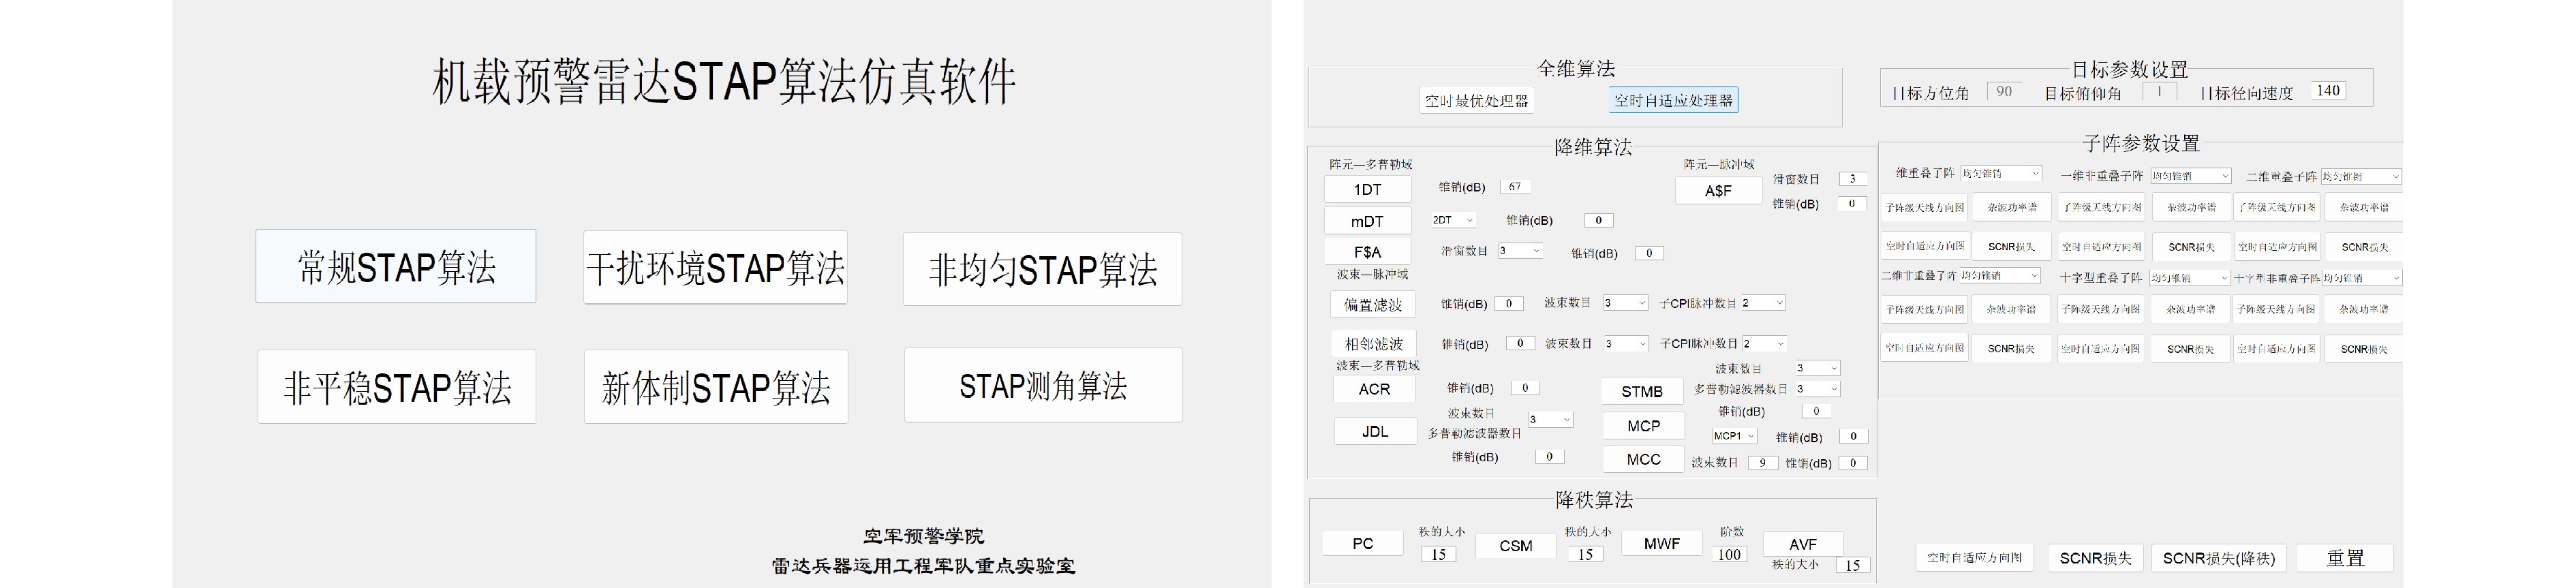Click the JDL algorithm button
Image resolution: width=2576 pixels, height=588 pixels.
point(1374,431)
